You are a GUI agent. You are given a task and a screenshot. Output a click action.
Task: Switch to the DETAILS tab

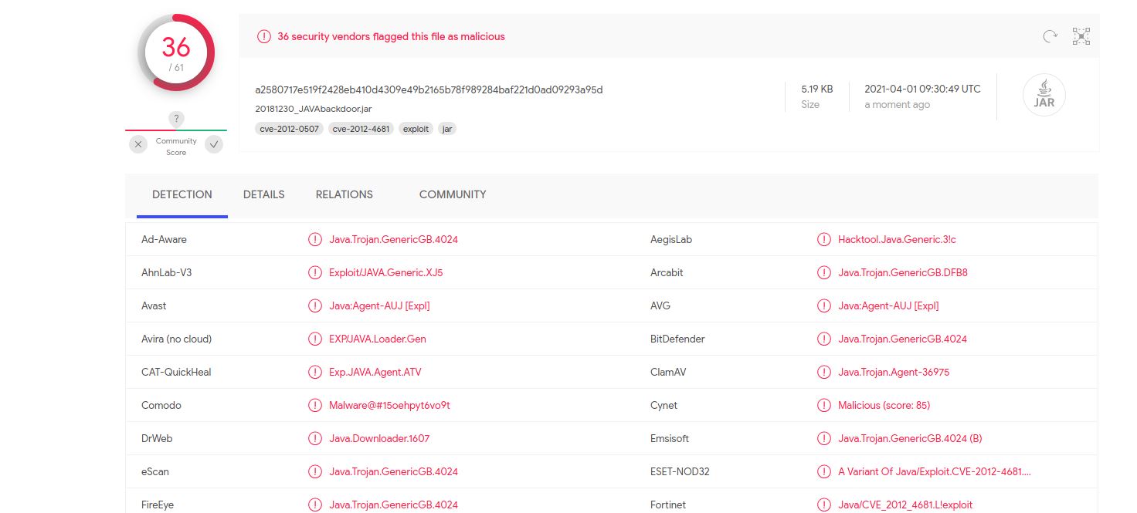click(264, 194)
